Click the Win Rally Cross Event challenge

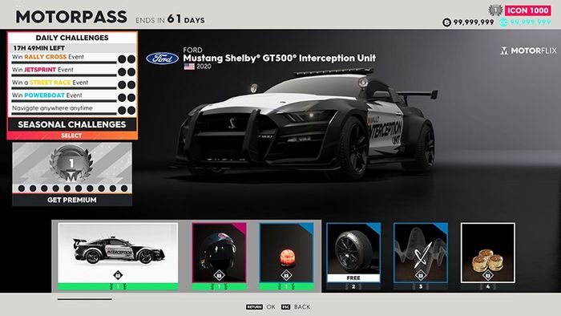[x=74, y=59]
